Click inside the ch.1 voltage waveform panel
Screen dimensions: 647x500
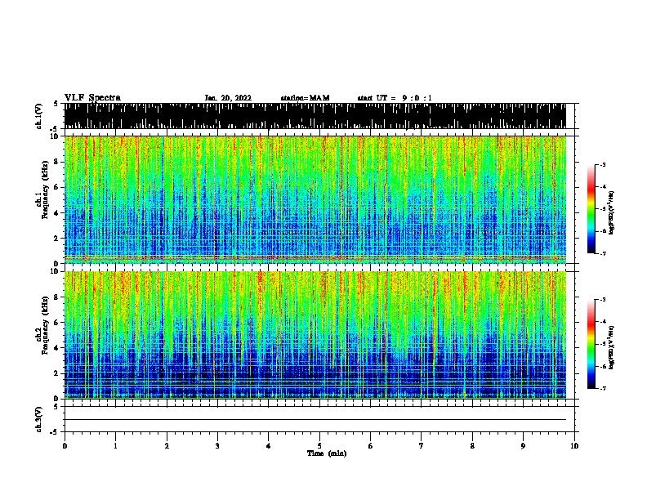coord(315,116)
